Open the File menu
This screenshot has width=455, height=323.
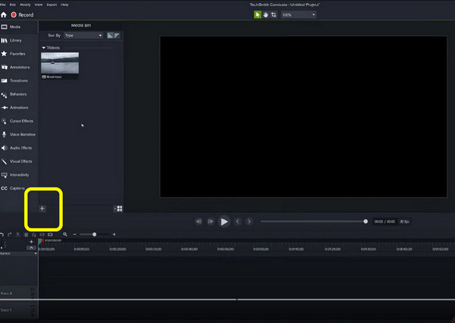coord(3,5)
